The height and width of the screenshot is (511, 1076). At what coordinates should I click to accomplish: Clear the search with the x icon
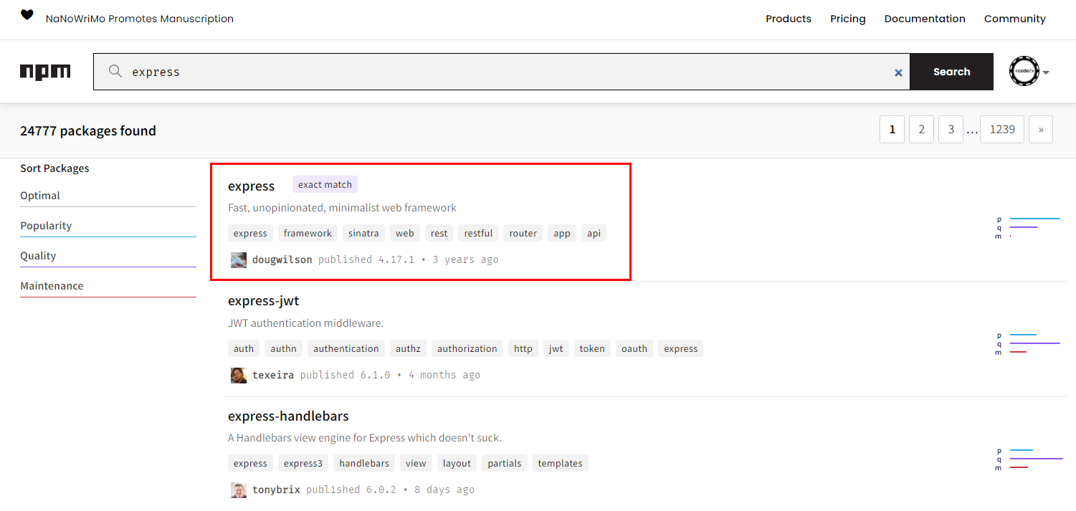898,72
